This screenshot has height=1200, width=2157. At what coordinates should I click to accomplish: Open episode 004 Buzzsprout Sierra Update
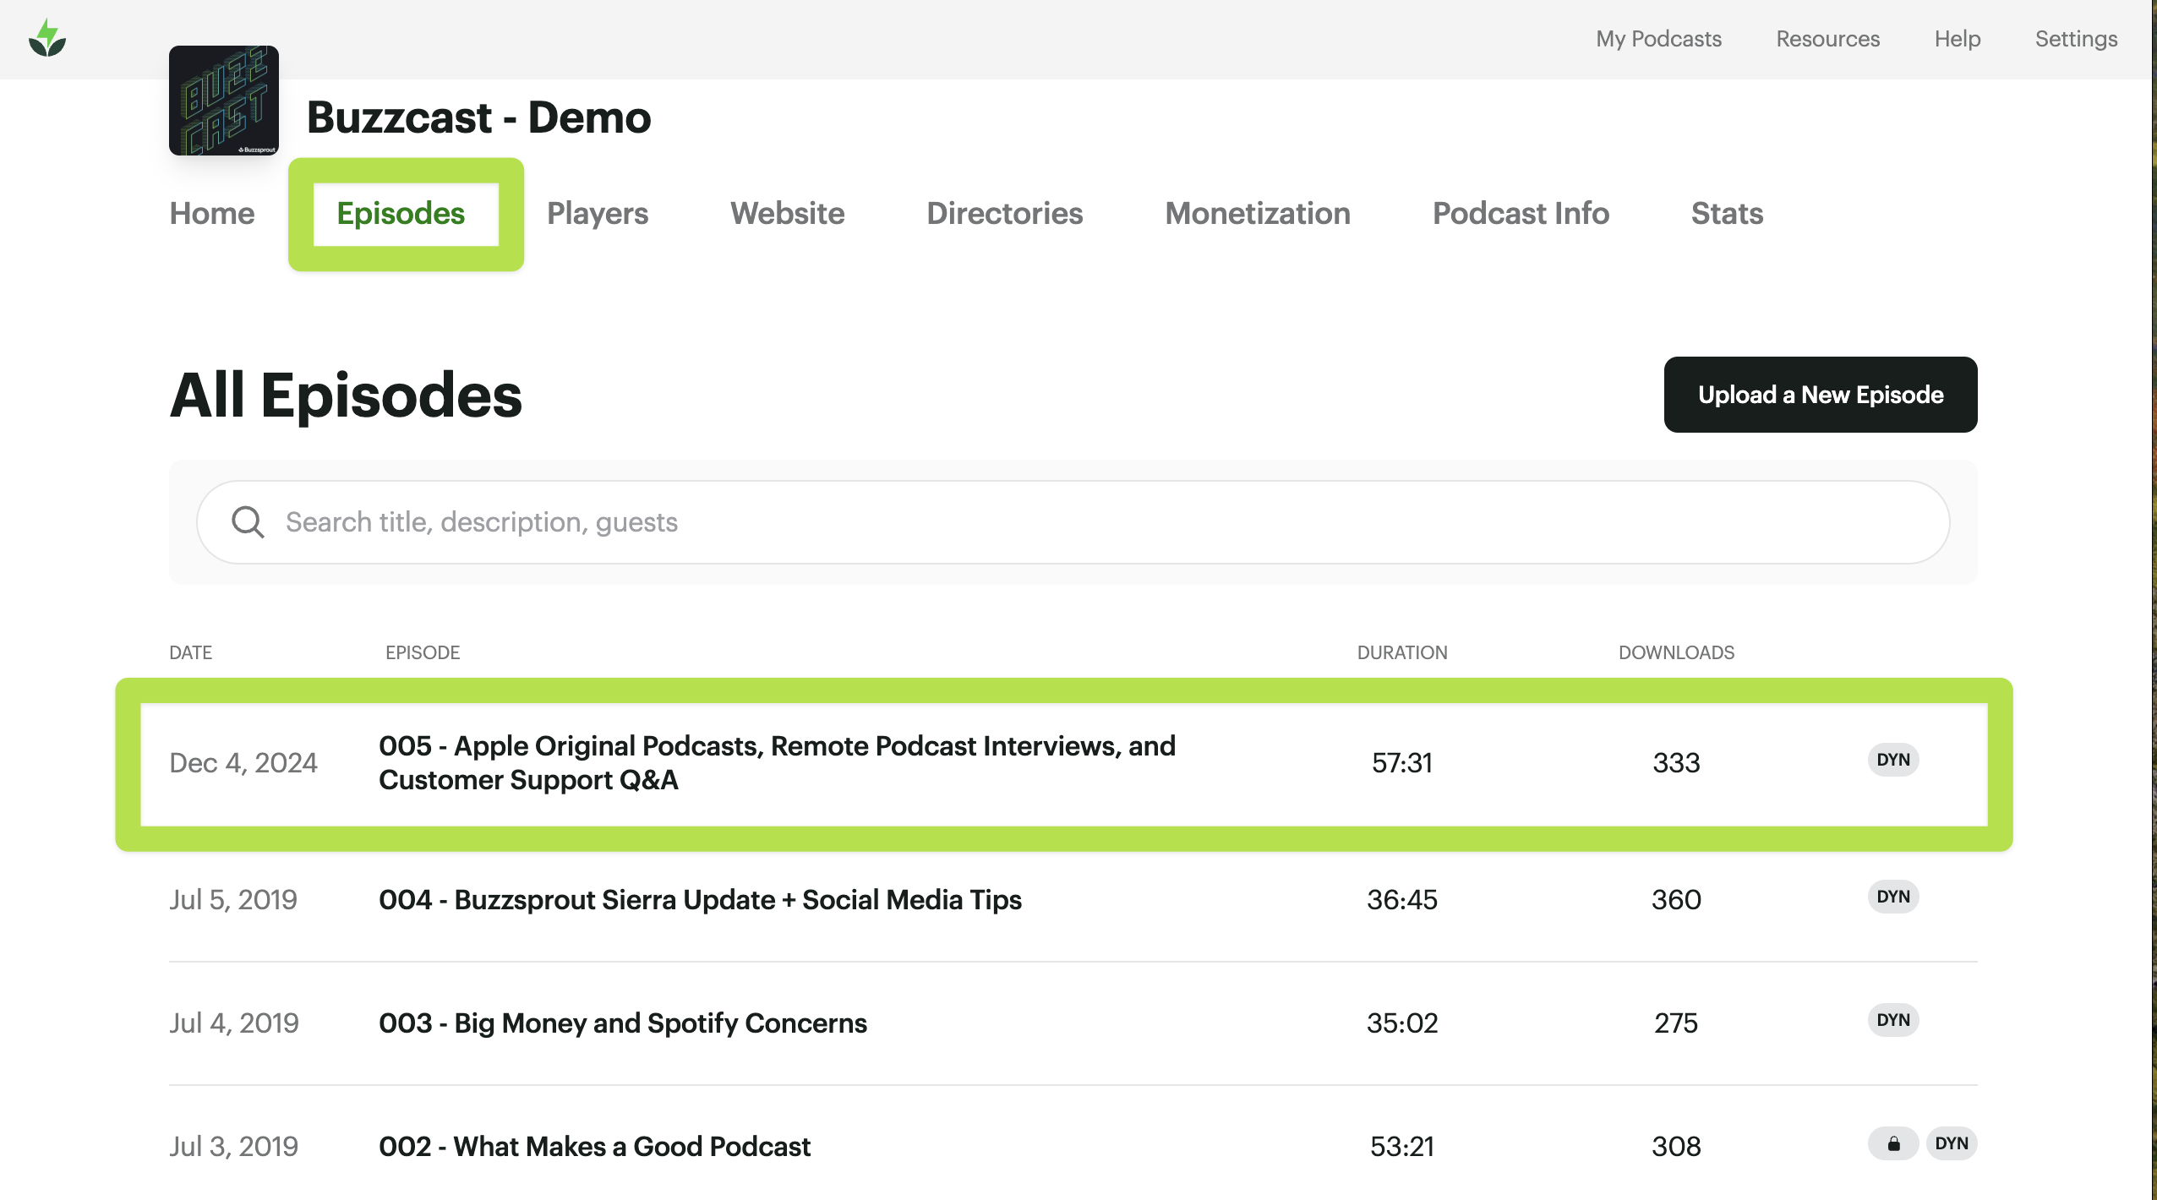click(700, 900)
